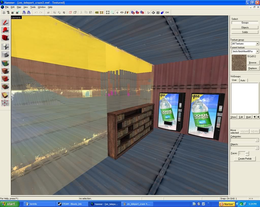
Task: Pick the Entity tool
Action: [5, 47]
